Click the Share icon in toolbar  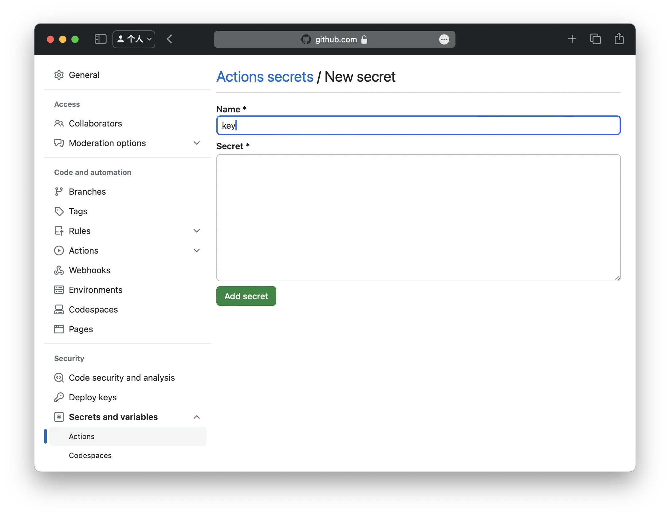619,39
